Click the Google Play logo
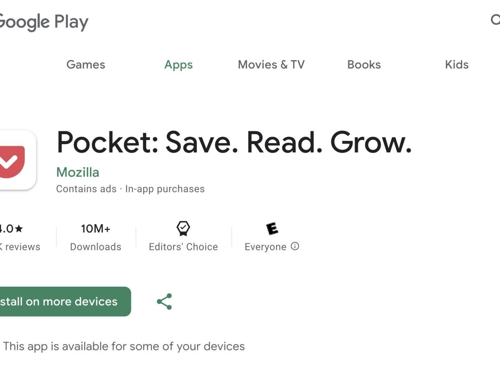The width and height of the screenshot is (500, 375). point(44,22)
